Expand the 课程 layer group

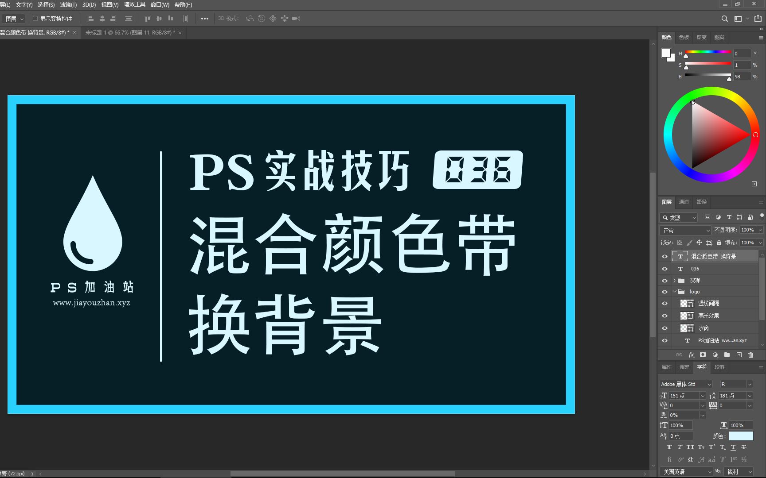pos(674,281)
